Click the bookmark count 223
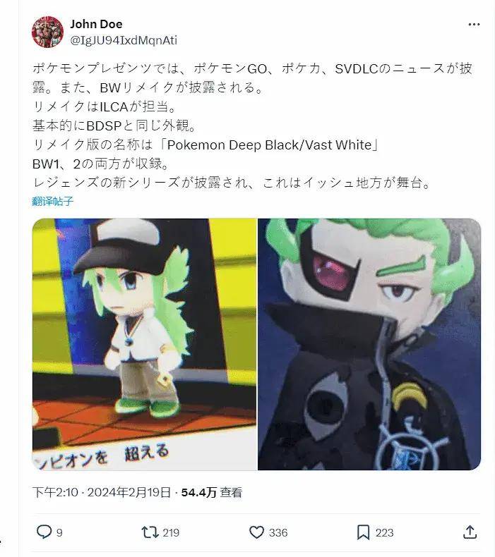 click(384, 532)
